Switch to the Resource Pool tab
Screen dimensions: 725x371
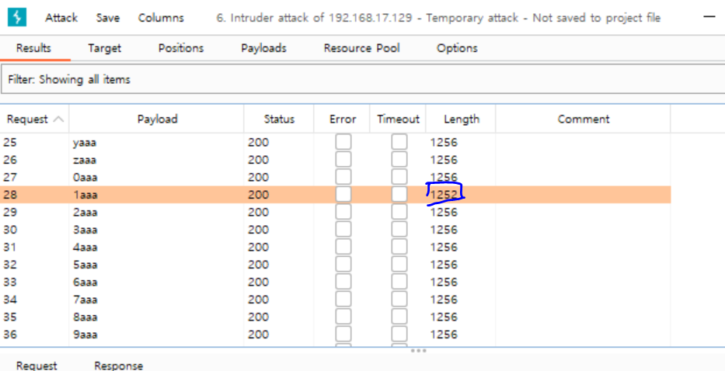pos(361,48)
